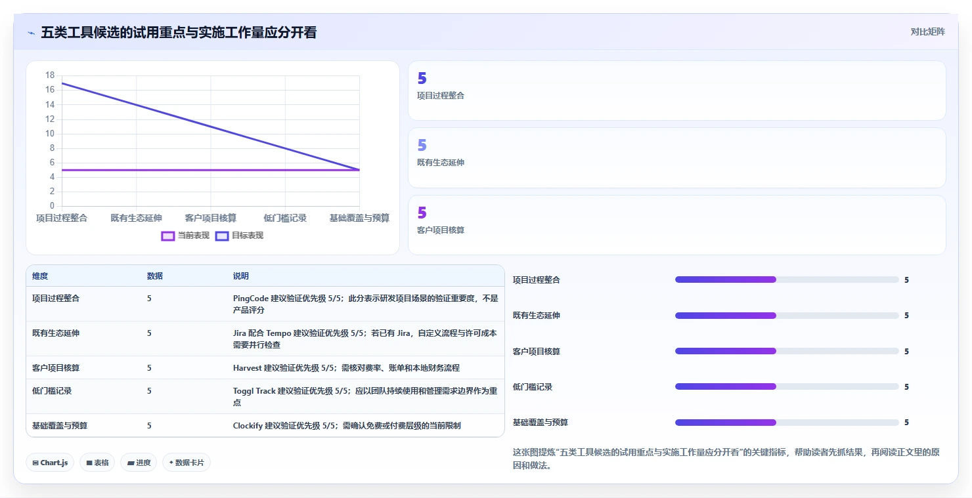Click the summary paragraph starting 这张图提炼
Screen dimensions: 972x498
[x=726, y=459]
